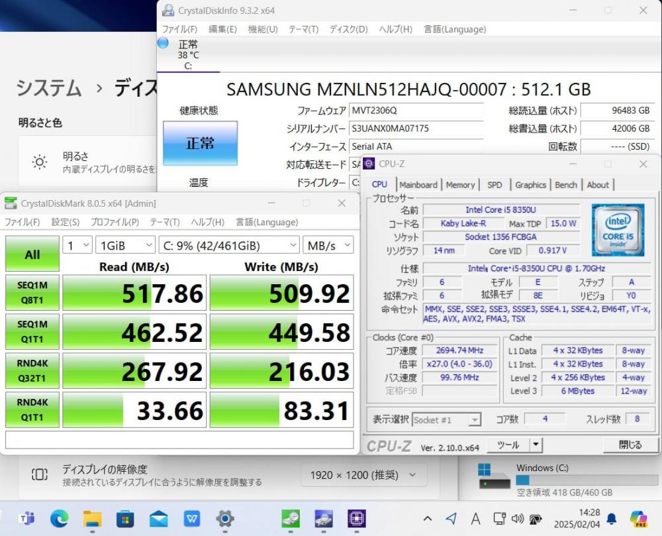Click the brightness sun icon in Settings
This screenshot has height=536, width=662.
coord(40,162)
